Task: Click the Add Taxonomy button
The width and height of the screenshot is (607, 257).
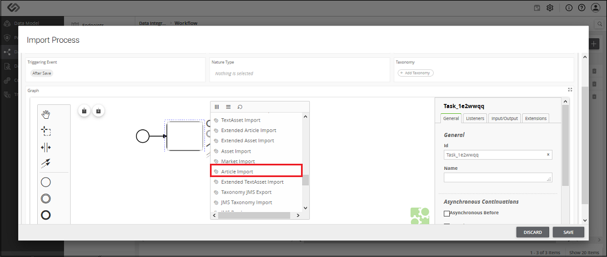Action: coord(416,73)
